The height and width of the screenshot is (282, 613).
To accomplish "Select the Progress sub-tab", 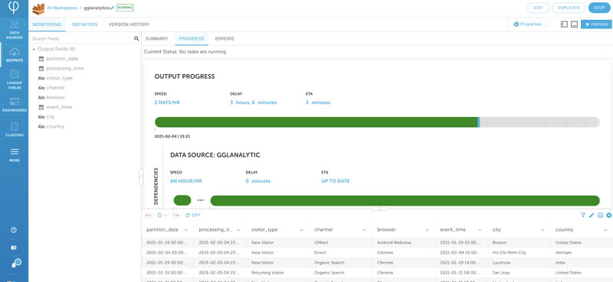I will coord(192,39).
